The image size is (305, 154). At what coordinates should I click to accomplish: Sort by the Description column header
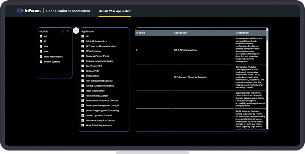[242, 33]
